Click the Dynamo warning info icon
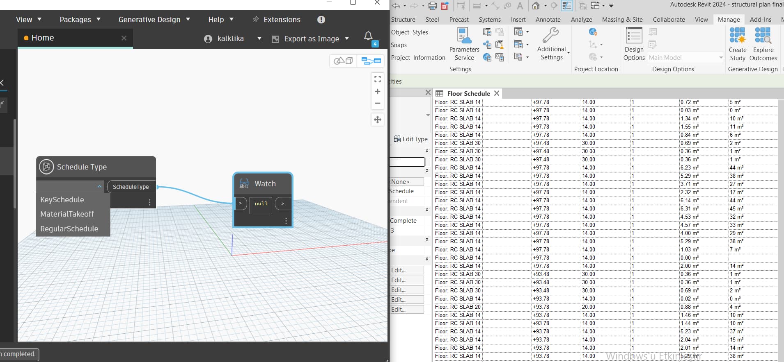The width and height of the screenshot is (784, 362). [321, 20]
